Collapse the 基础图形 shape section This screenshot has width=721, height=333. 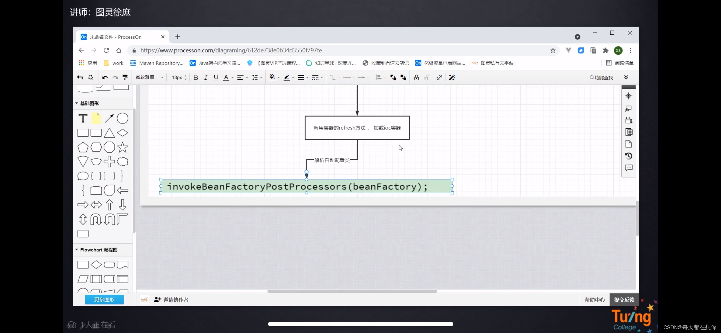pyautogui.click(x=77, y=103)
